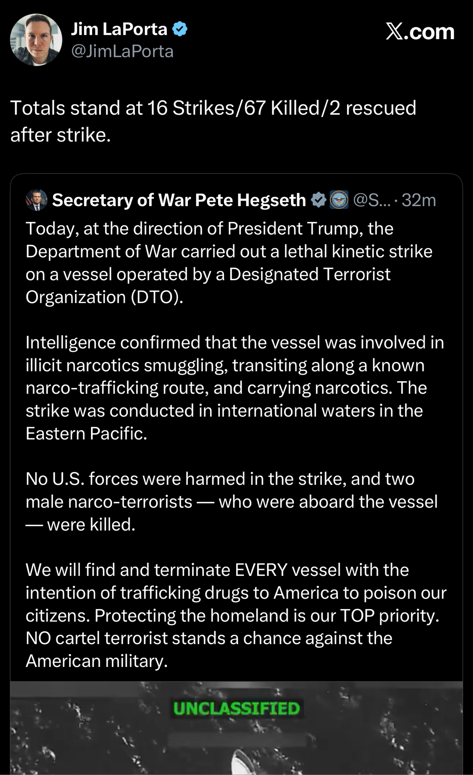The height and width of the screenshot is (775, 473).
Task: Click the truncated @S... handle
Action: [372, 200]
